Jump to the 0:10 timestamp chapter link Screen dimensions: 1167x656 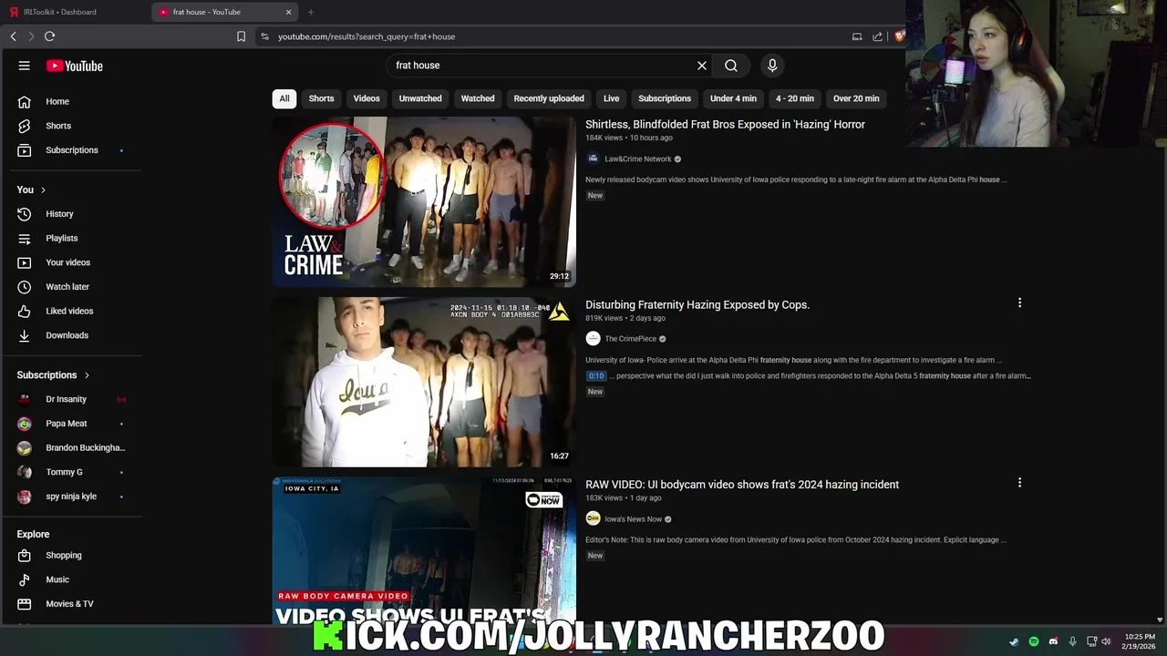[x=595, y=375]
